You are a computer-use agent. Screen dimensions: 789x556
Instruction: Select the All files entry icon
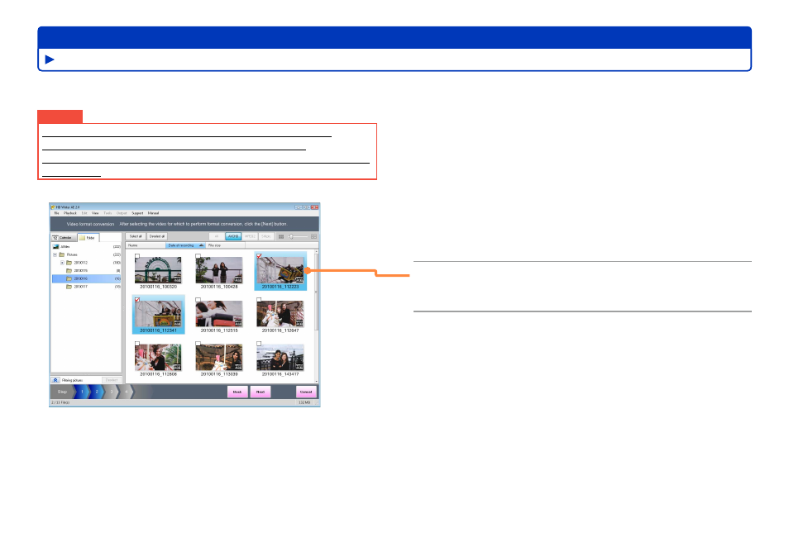click(56, 247)
